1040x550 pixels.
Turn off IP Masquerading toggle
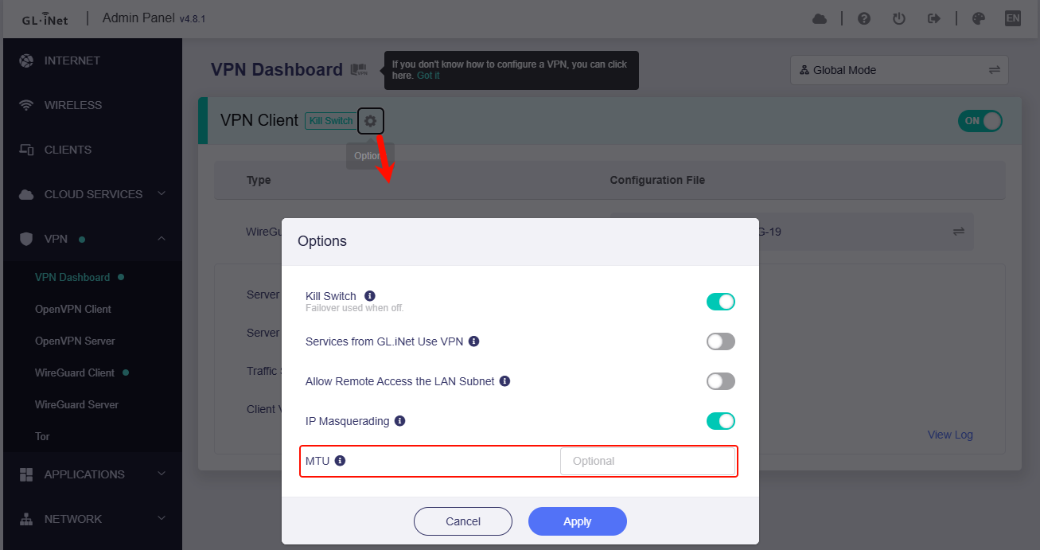point(720,421)
